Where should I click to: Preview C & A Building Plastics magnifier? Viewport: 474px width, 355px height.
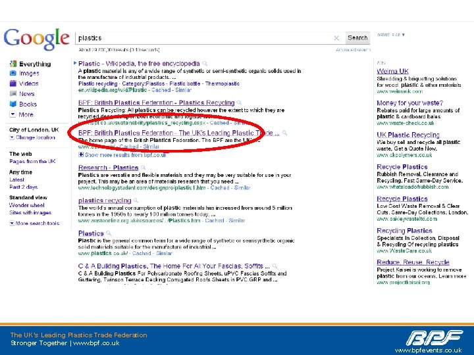(x=275, y=266)
